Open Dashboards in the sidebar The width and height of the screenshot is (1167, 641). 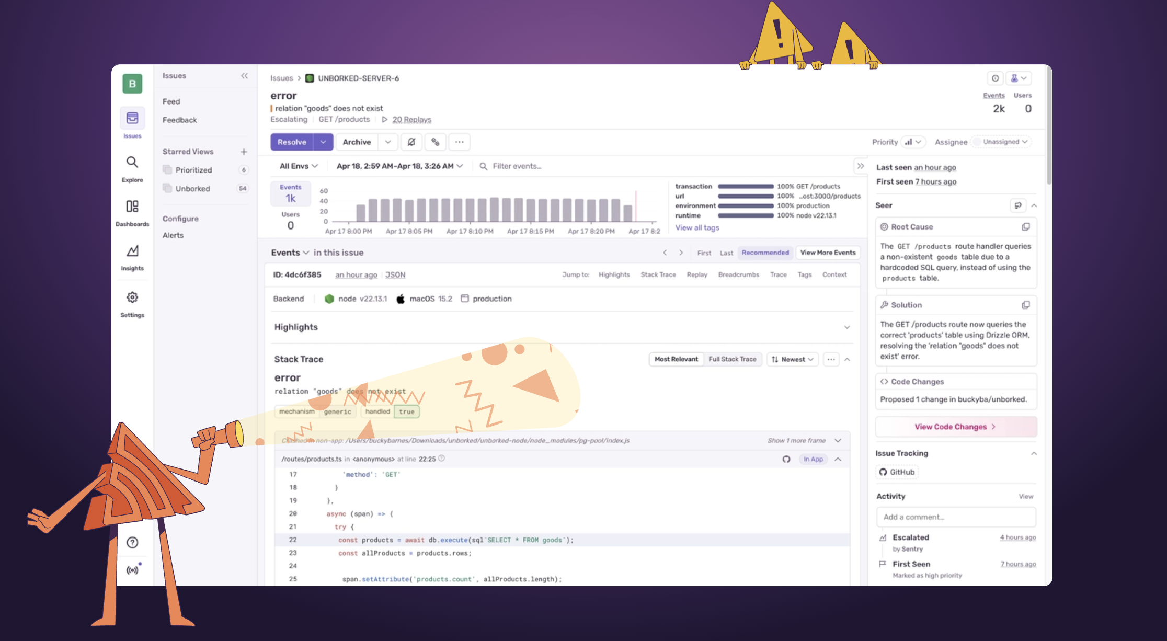point(132,207)
